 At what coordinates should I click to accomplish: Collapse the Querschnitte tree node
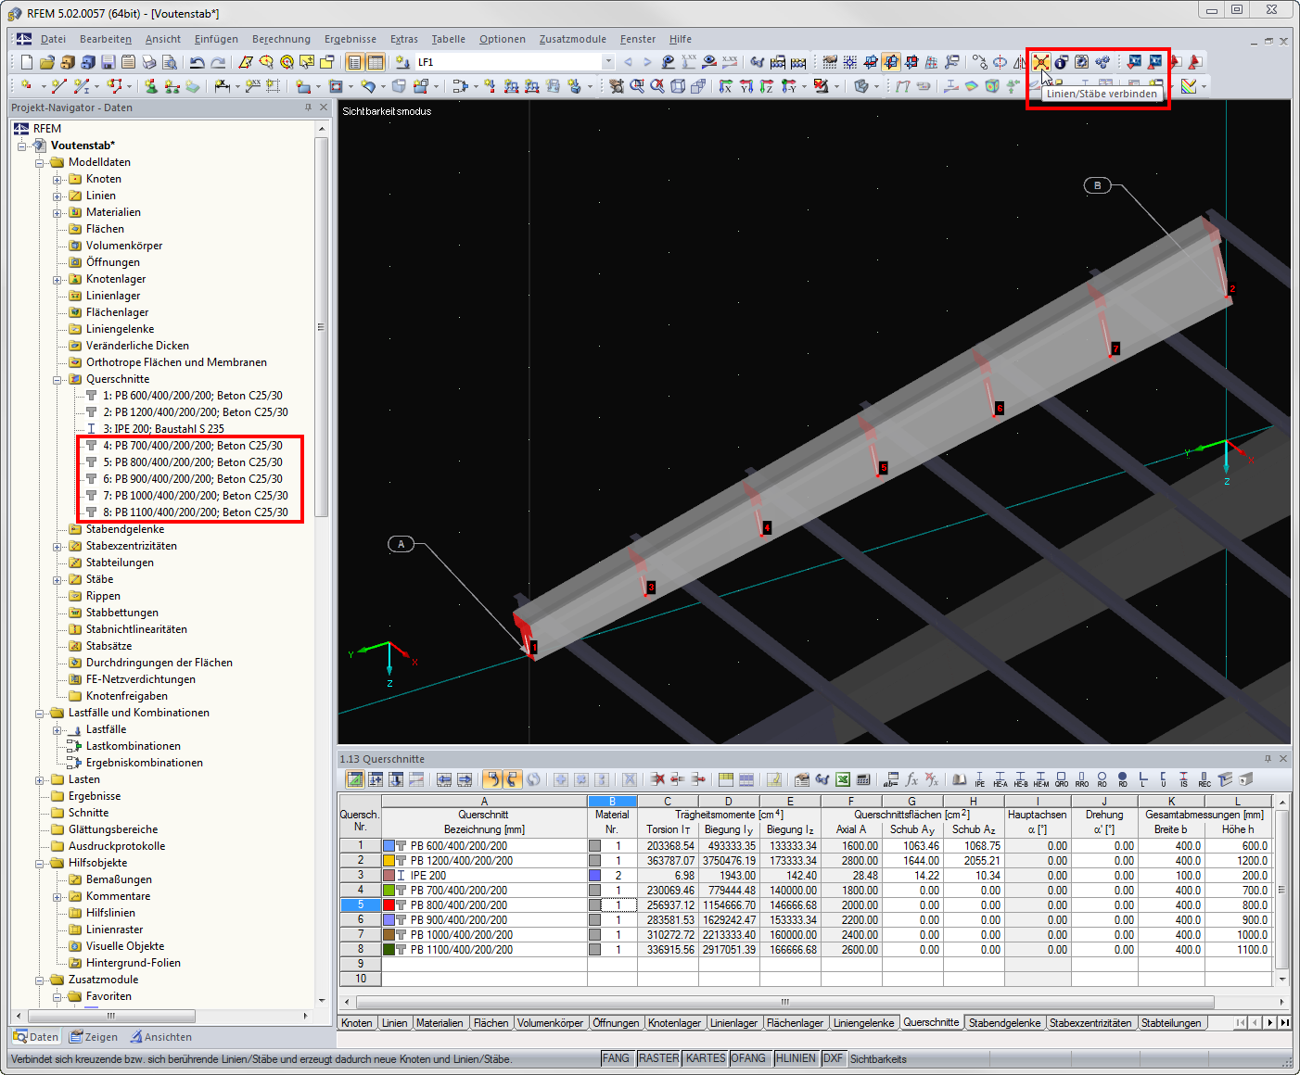click(x=57, y=379)
